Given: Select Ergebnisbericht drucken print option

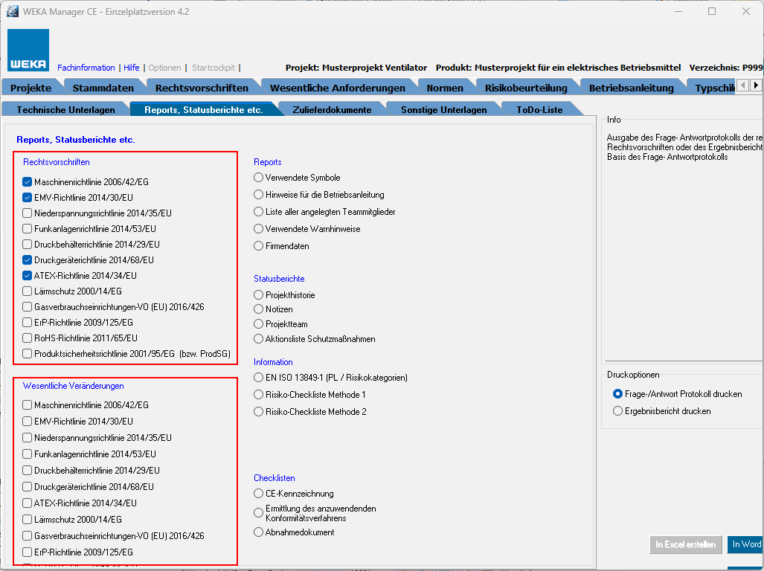Looking at the screenshot, I should (617, 411).
